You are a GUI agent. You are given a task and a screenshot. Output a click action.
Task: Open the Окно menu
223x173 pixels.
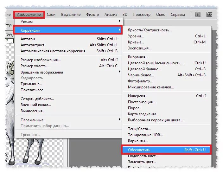(161, 15)
